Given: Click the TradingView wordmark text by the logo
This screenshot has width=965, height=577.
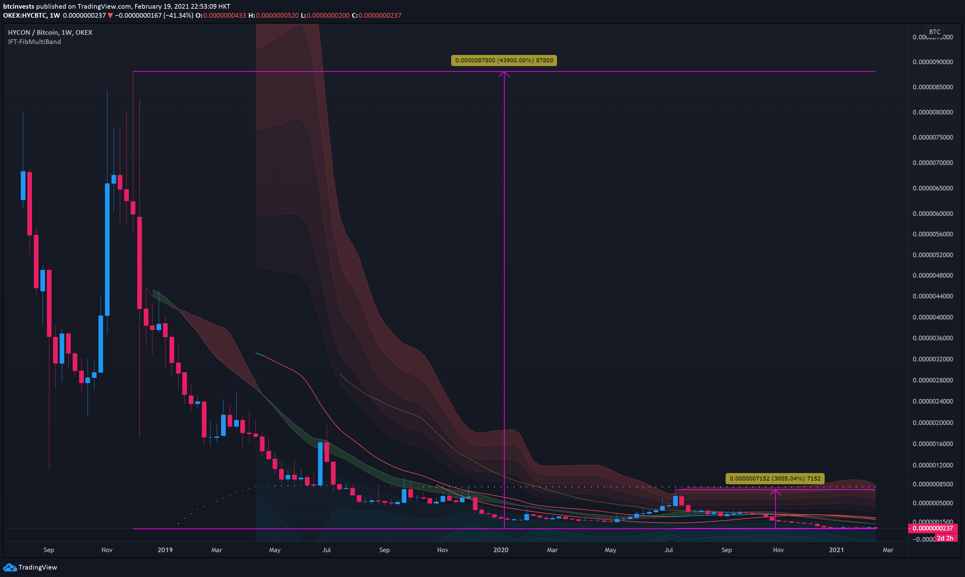Looking at the screenshot, I should 38,567.
